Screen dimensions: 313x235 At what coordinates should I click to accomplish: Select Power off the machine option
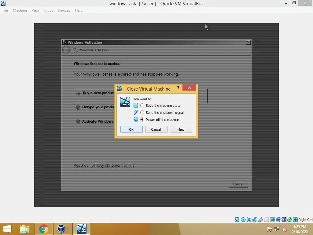(x=142, y=120)
